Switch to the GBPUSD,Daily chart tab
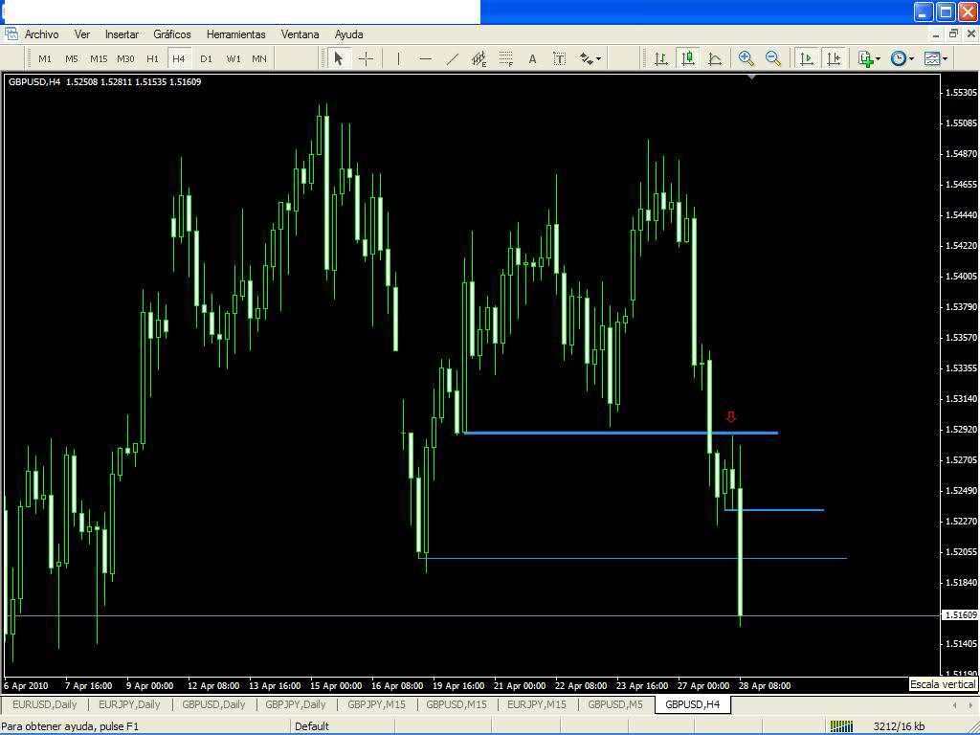The height and width of the screenshot is (735, 980). coord(213,704)
